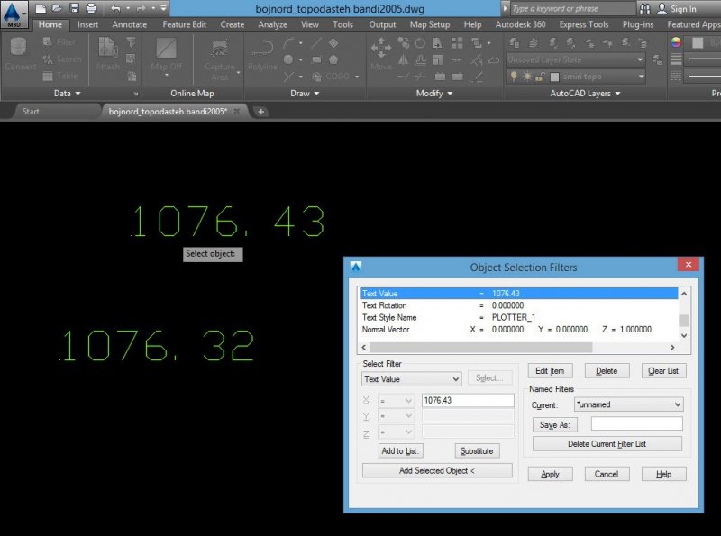Switch to the Annotate ribbon tab
Image resolution: width=721 pixels, height=536 pixels.
point(129,24)
